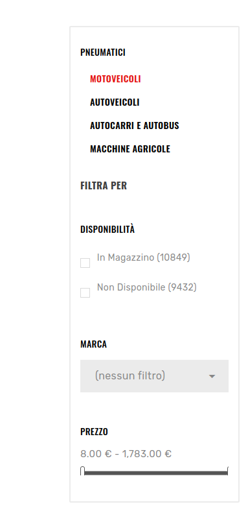Click the maximum price value 1,783.00 €
The height and width of the screenshot is (524, 248).
pyautogui.click(x=146, y=454)
